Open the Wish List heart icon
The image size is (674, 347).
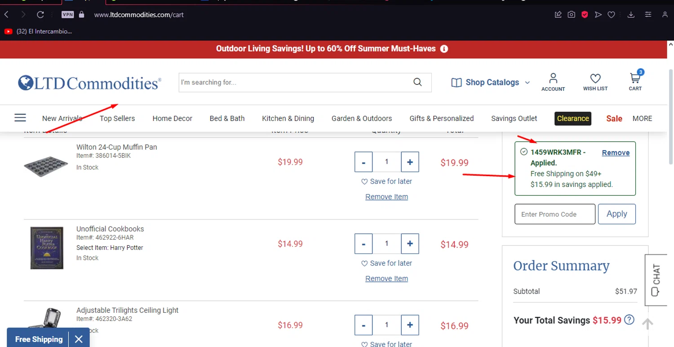[595, 82]
